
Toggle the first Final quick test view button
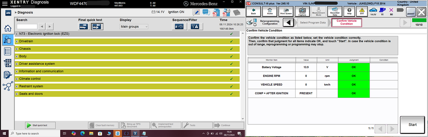coord(84,26)
